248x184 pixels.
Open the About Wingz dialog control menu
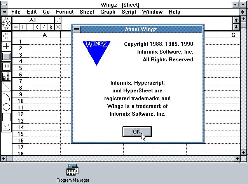pos(77,29)
